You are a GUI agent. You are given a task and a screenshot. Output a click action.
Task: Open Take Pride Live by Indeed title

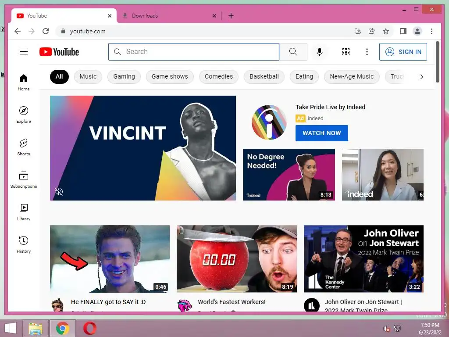coord(330,107)
